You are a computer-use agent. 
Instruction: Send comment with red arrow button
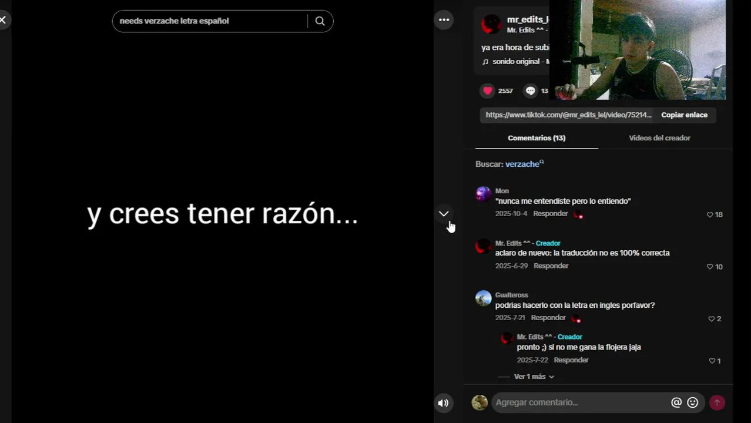coord(717,402)
